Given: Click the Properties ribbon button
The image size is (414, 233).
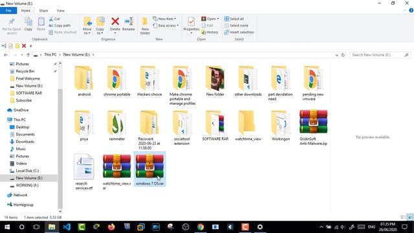Looking at the screenshot, I should (x=191, y=25).
